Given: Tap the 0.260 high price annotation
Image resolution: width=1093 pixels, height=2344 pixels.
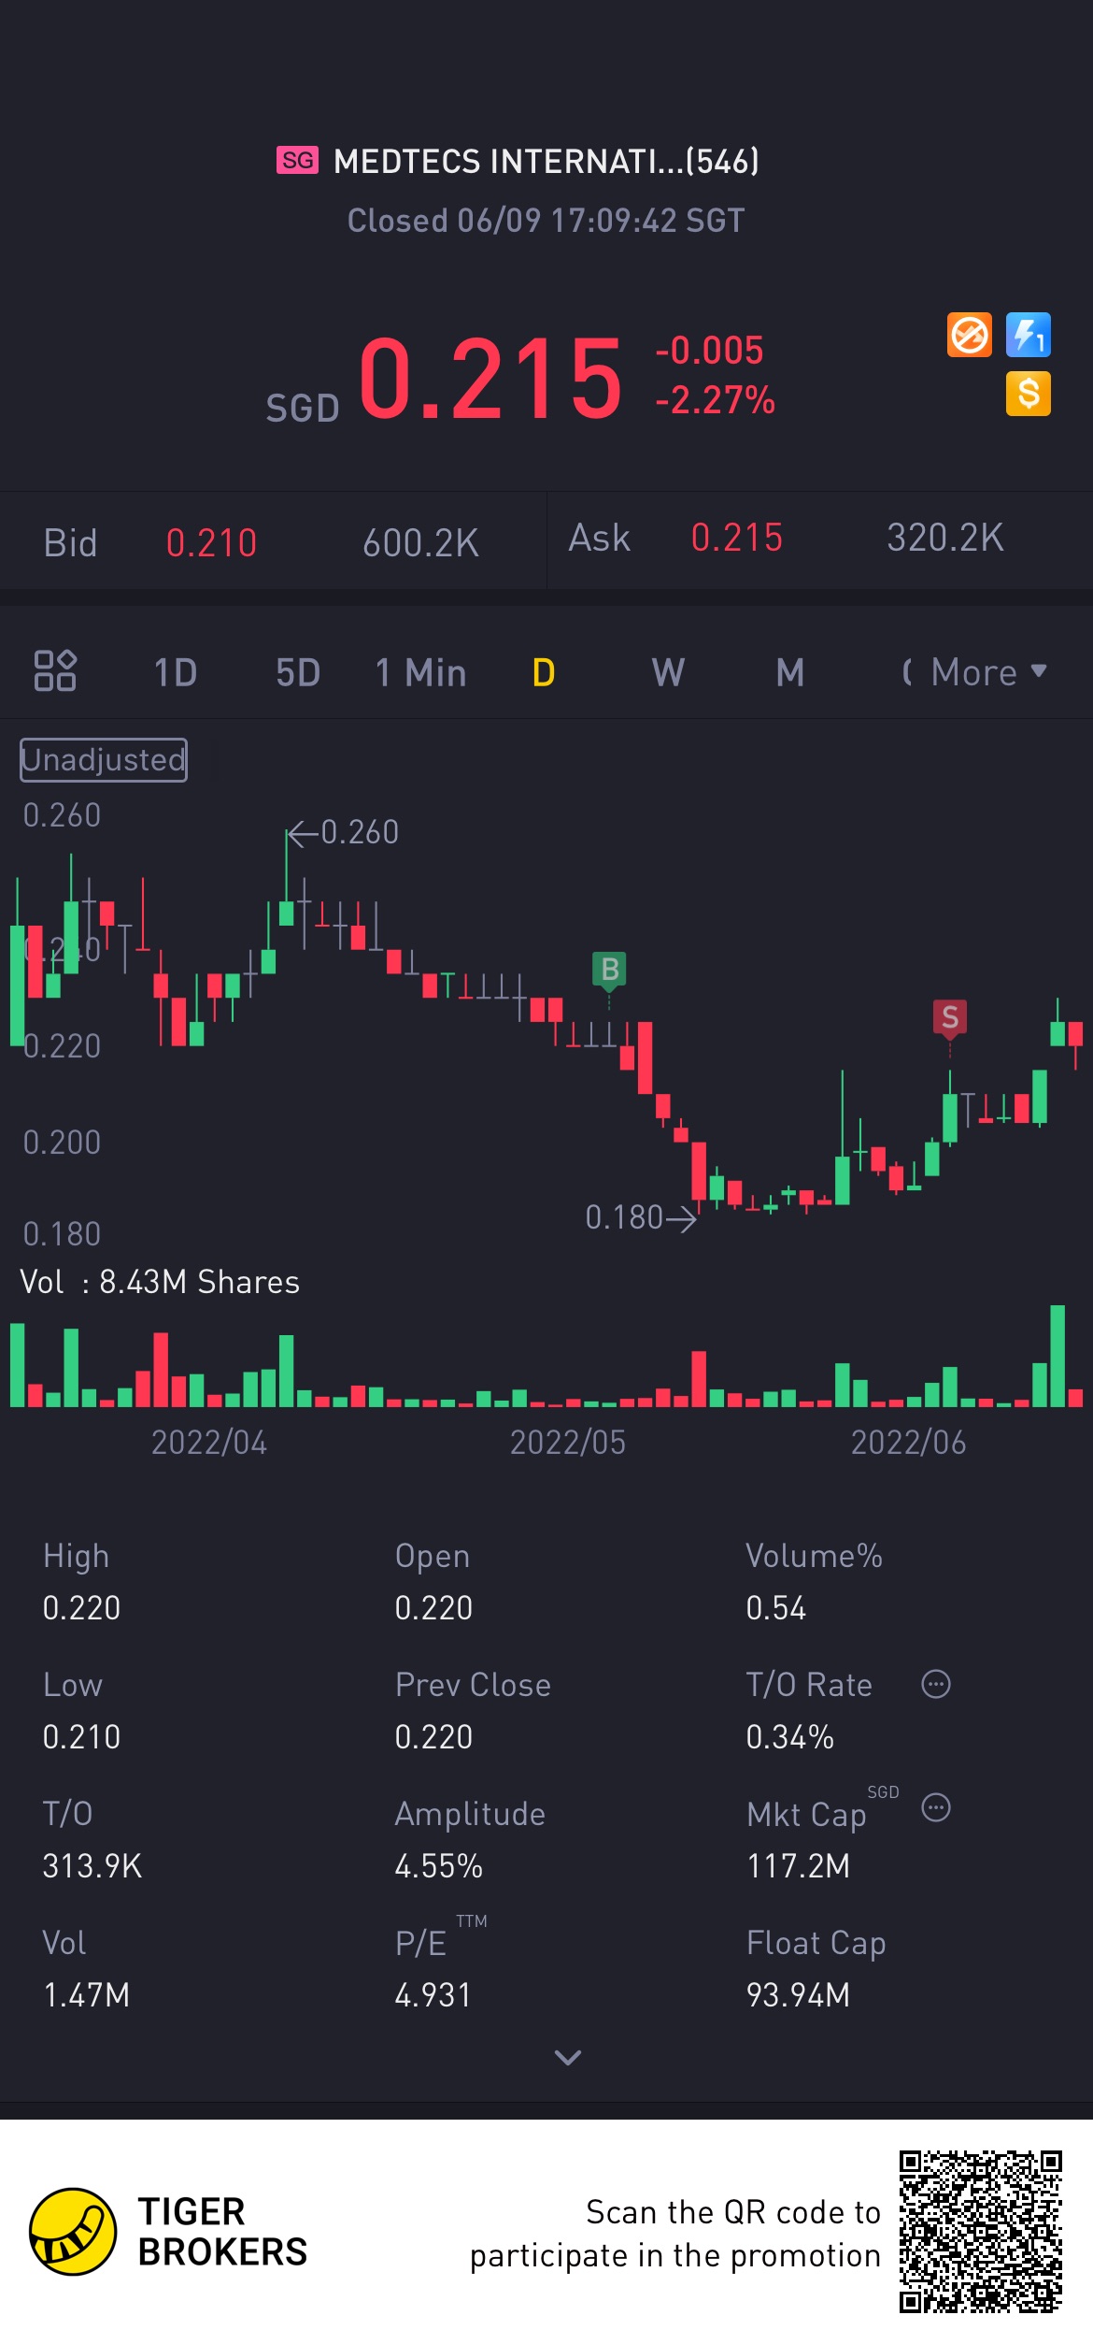Looking at the screenshot, I should tap(360, 832).
